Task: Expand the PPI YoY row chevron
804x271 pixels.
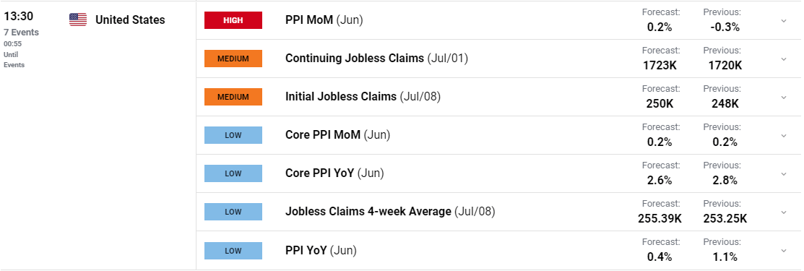Action: [784, 251]
